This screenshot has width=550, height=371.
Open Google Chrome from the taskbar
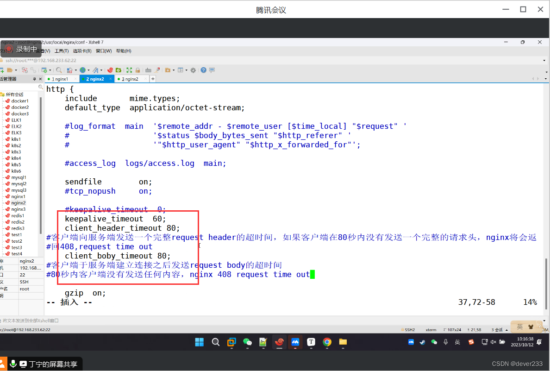(x=327, y=342)
